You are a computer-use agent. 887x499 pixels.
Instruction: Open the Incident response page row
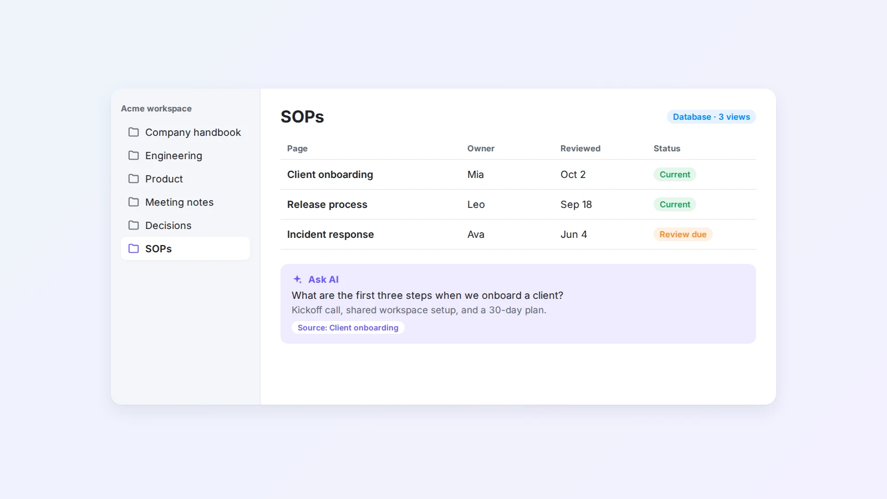point(518,234)
